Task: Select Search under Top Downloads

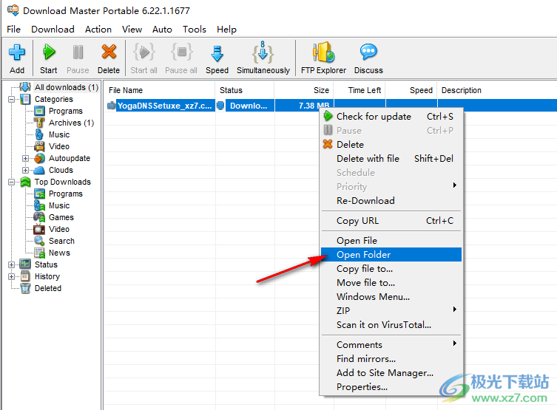Action: click(x=61, y=241)
